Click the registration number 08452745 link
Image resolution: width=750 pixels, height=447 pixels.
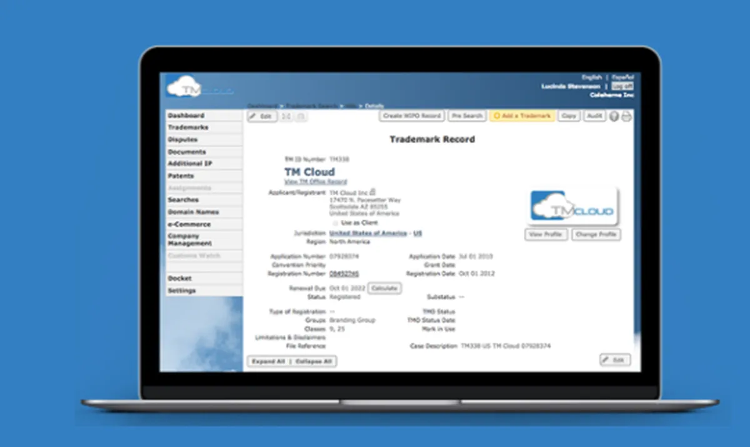point(344,274)
